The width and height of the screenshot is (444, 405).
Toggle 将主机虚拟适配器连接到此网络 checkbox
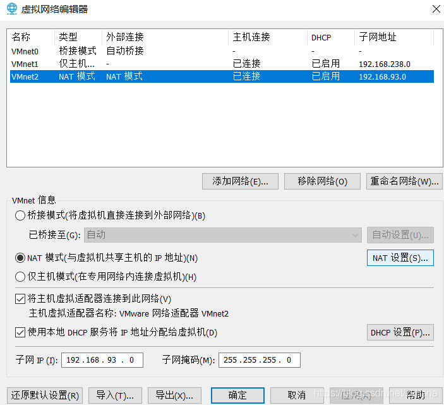tap(20, 299)
